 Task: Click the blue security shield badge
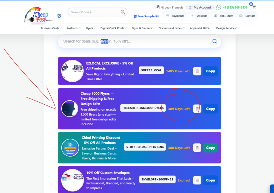[x=59, y=16]
